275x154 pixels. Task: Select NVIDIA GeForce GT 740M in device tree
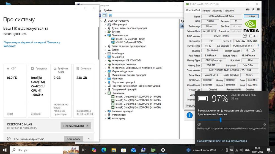coord(129,42)
